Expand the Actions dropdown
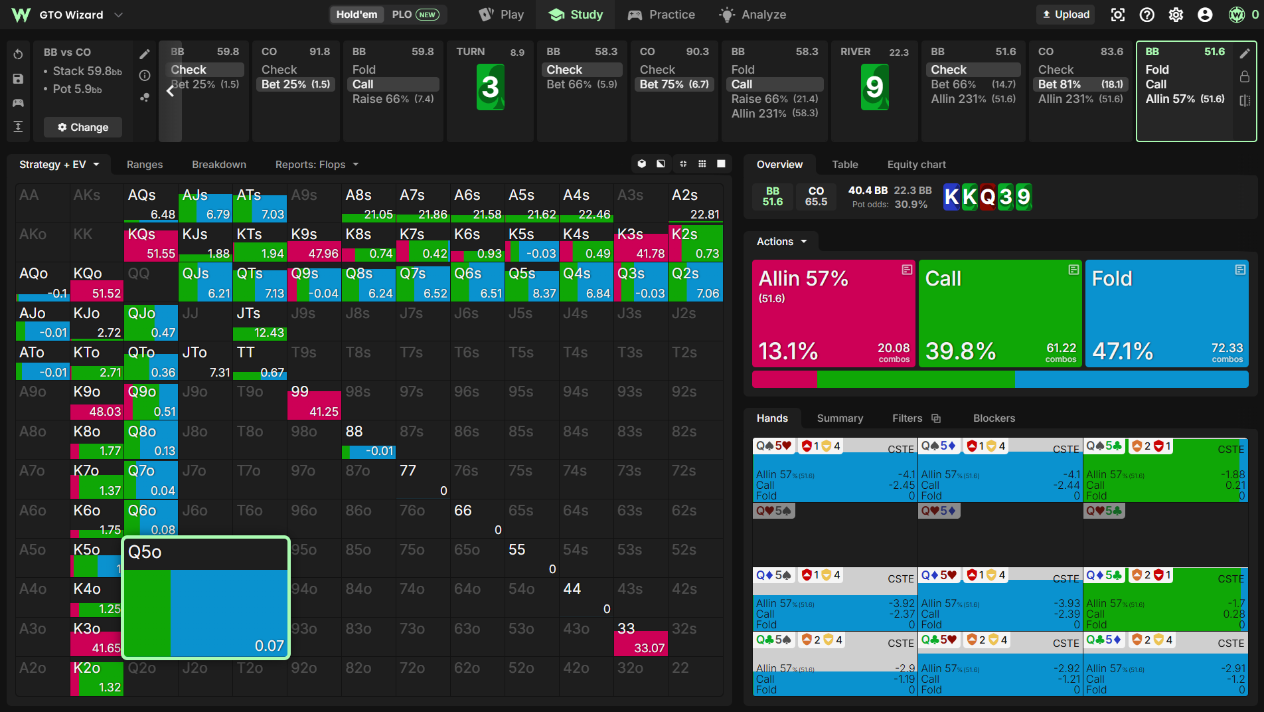This screenshot has height=712, width=1264. [781, 242]
